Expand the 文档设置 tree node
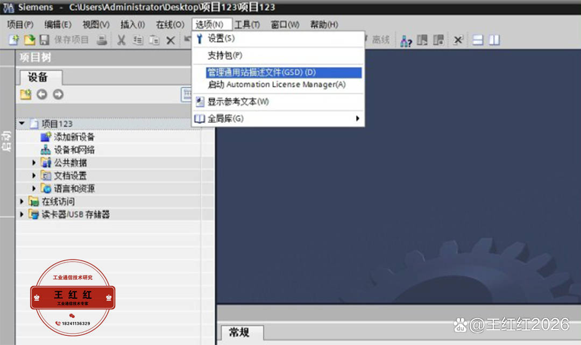Viewport: 581px width, 345px height. pyautogui.click(x=34, y=175)
